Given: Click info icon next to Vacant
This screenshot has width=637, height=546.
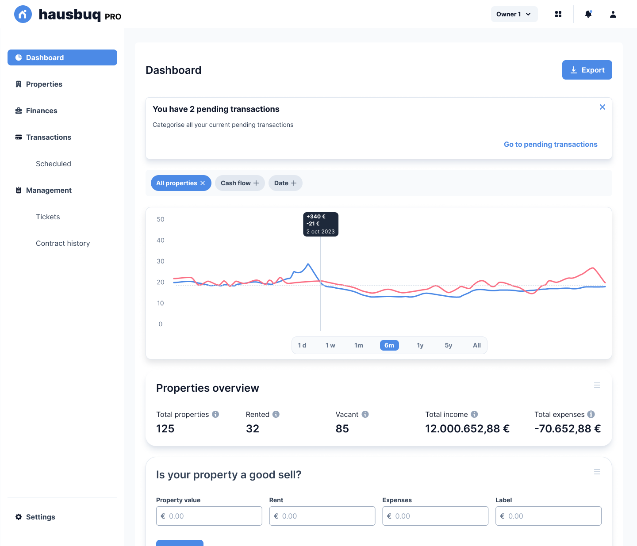Looking at the screenshot, I should pos(365,414).
